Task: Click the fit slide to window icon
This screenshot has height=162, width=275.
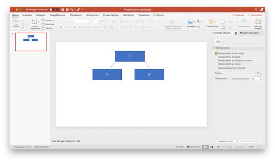Action: point(259,147)
